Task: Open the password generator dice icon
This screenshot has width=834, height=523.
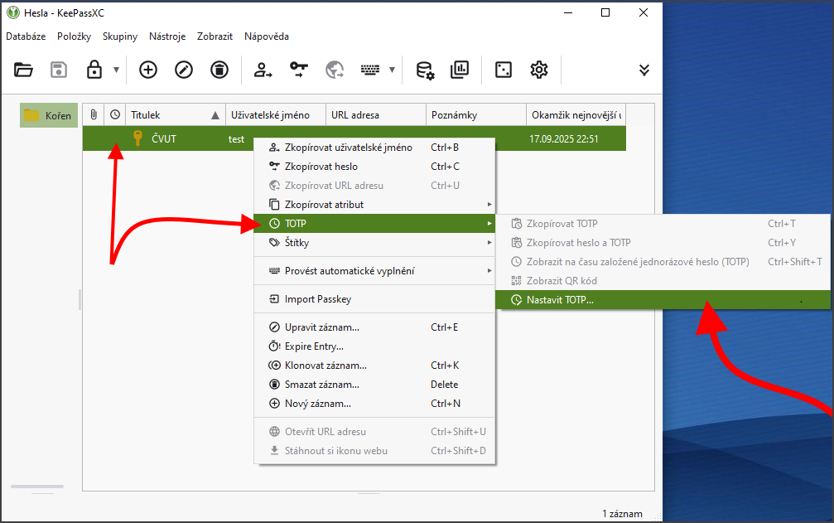Action: (x=503, y=70)
